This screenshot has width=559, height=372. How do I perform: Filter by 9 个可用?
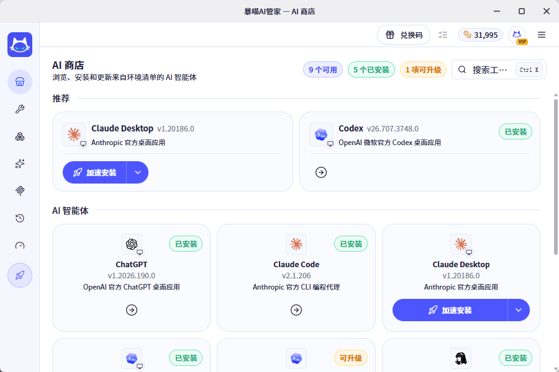coord(322,70)
